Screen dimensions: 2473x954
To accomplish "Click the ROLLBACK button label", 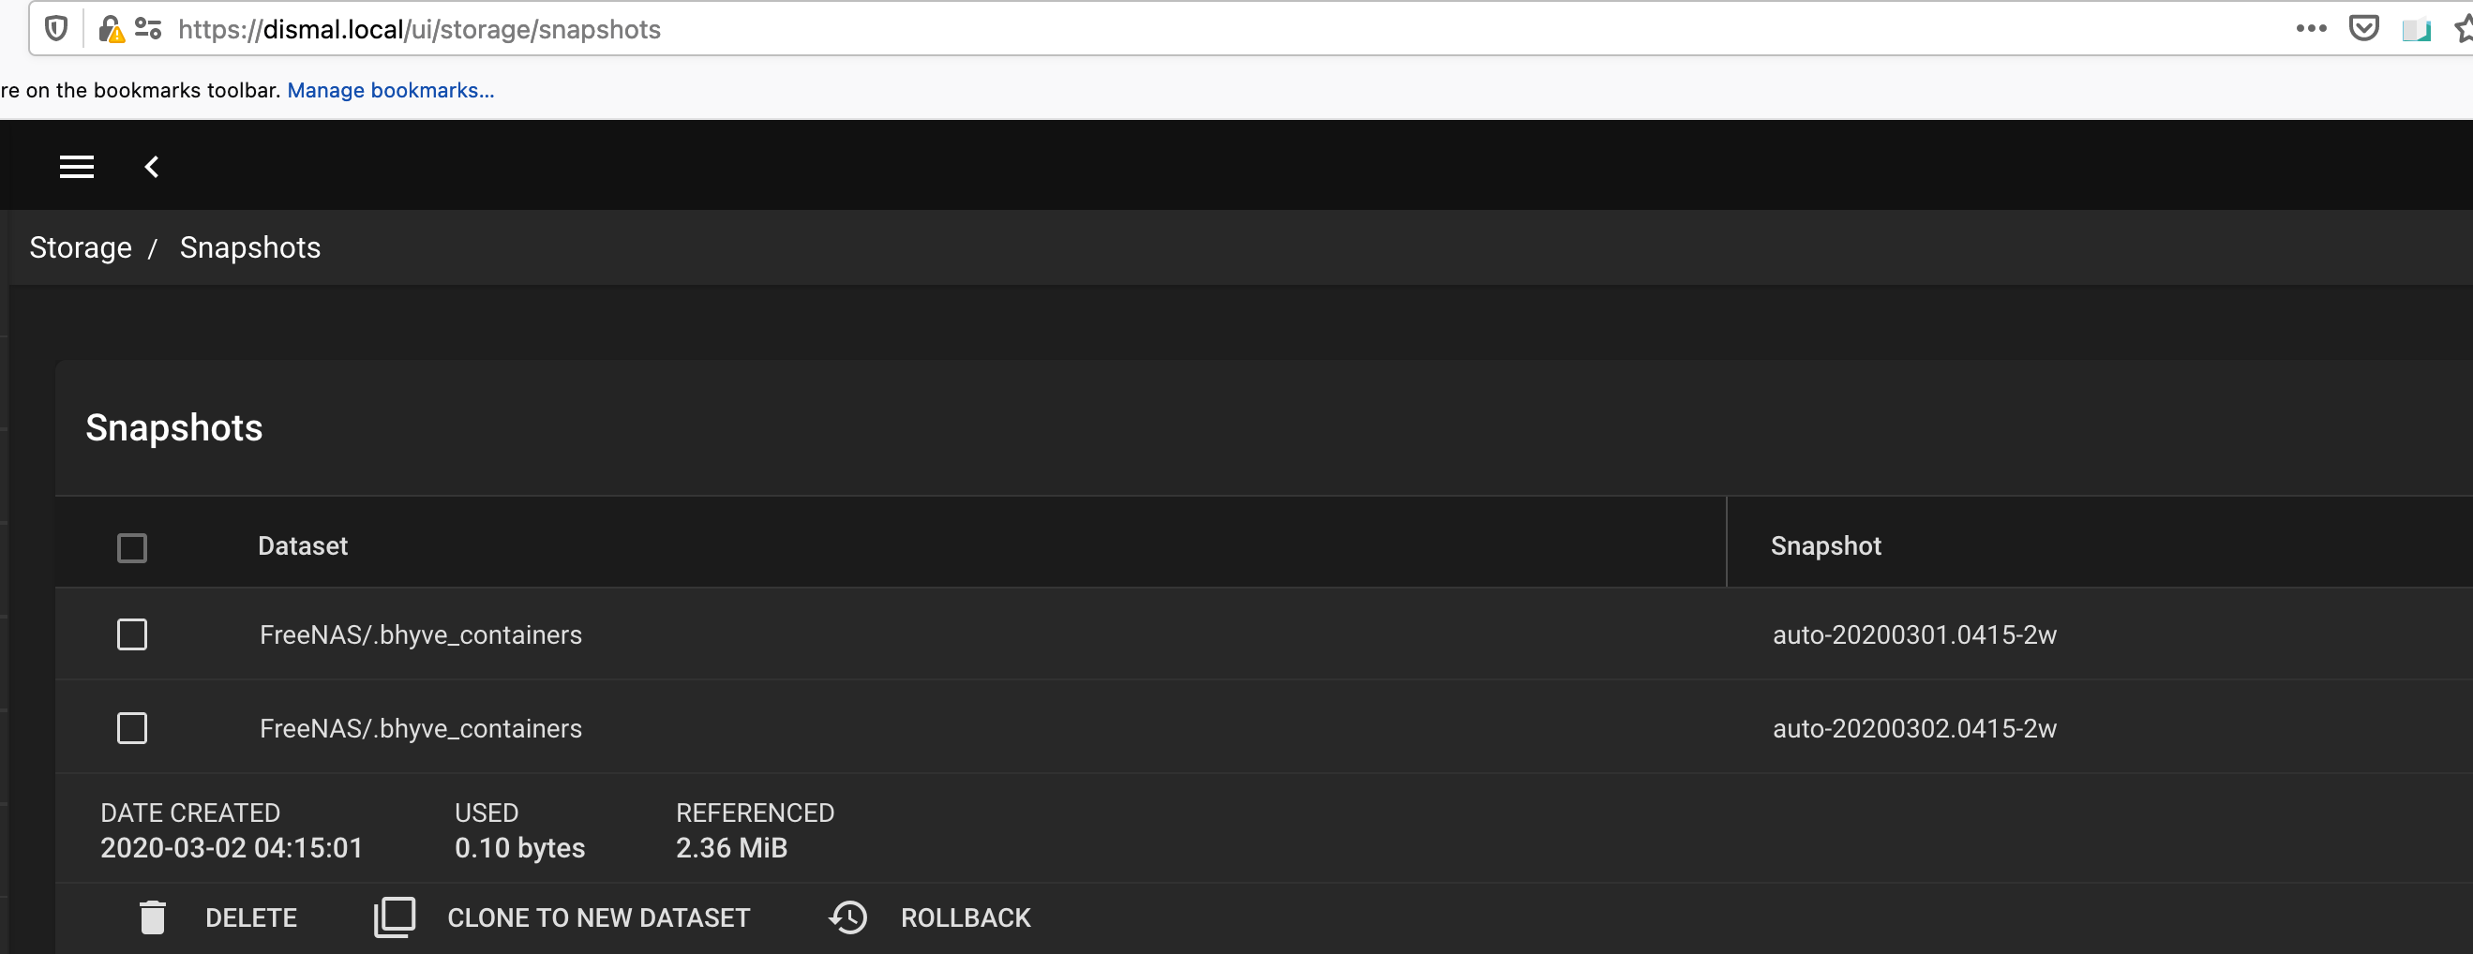I will click(965, 918).
